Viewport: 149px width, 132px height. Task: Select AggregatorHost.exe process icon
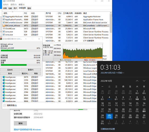[x=4, y=17]
